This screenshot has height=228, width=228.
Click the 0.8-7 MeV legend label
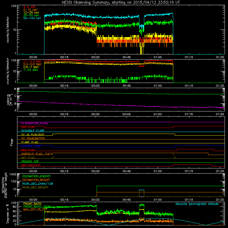(x=31, y=67)
